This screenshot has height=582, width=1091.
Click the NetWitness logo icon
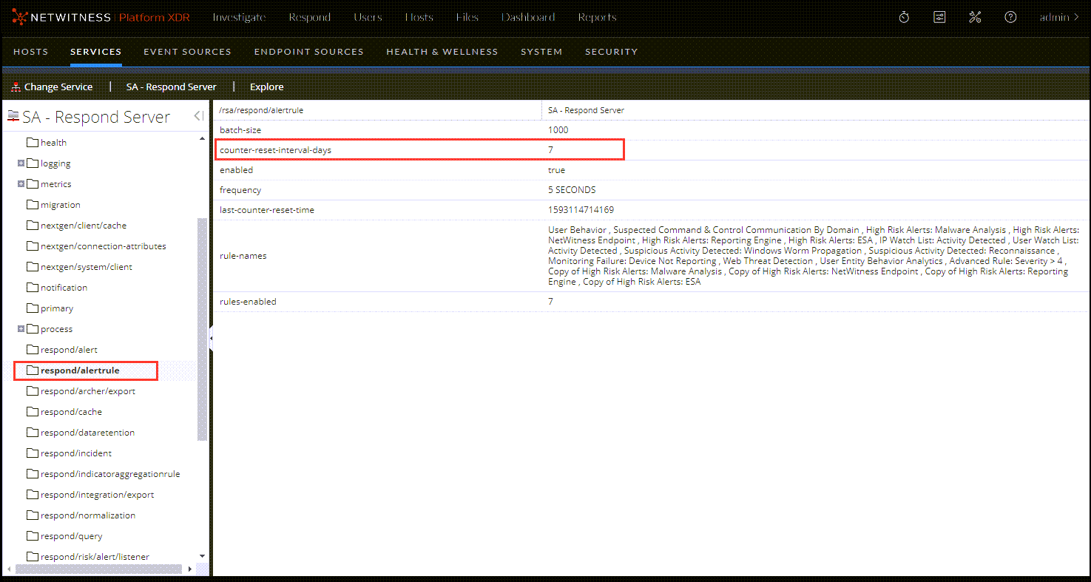pos(20,17)
